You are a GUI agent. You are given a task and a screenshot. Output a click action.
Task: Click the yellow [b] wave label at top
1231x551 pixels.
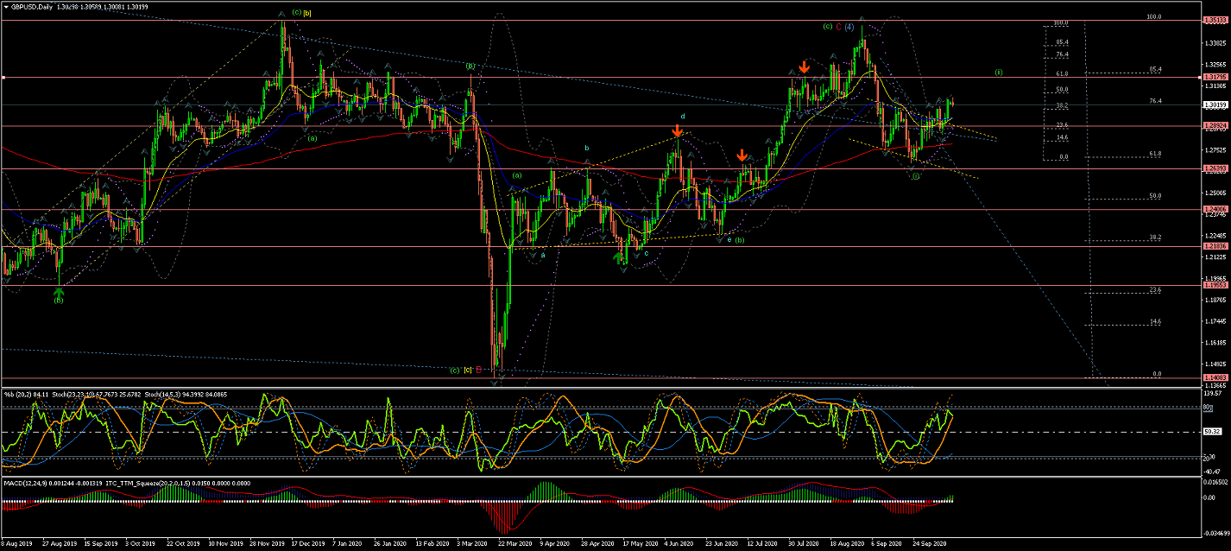pos(308,13)
